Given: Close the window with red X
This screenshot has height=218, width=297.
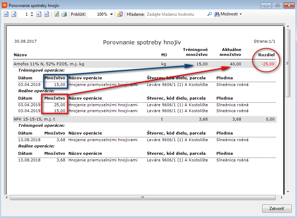Looking at the screenshot, I should click(x=289, y=5).
